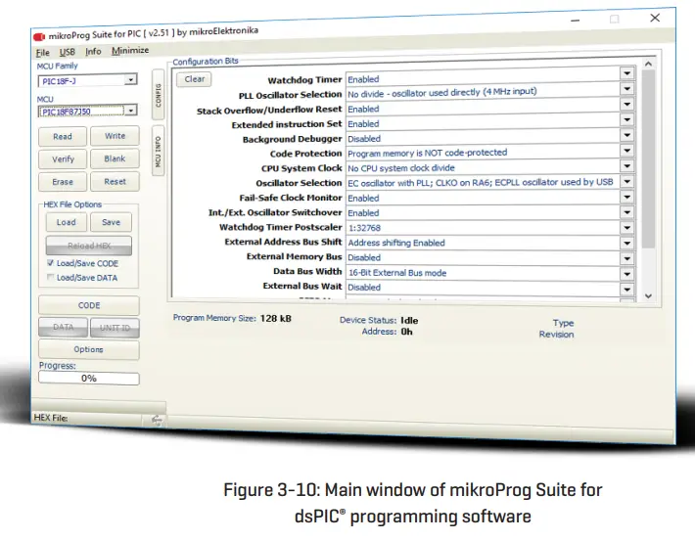
Task: Expand the Code Protection dropdown arrow
Action: click(627, 151)
